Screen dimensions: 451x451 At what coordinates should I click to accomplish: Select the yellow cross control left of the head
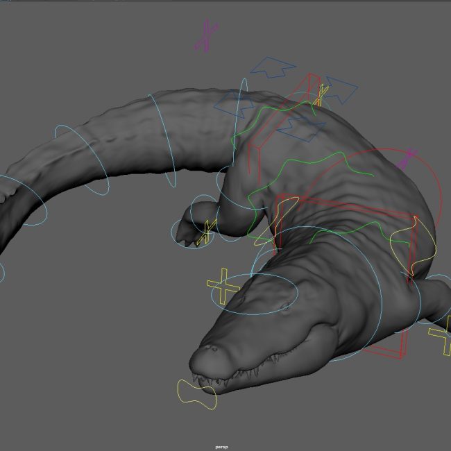223,286
